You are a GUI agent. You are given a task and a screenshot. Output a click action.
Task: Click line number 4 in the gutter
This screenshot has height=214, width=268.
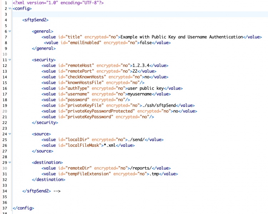tap(6, 20)
